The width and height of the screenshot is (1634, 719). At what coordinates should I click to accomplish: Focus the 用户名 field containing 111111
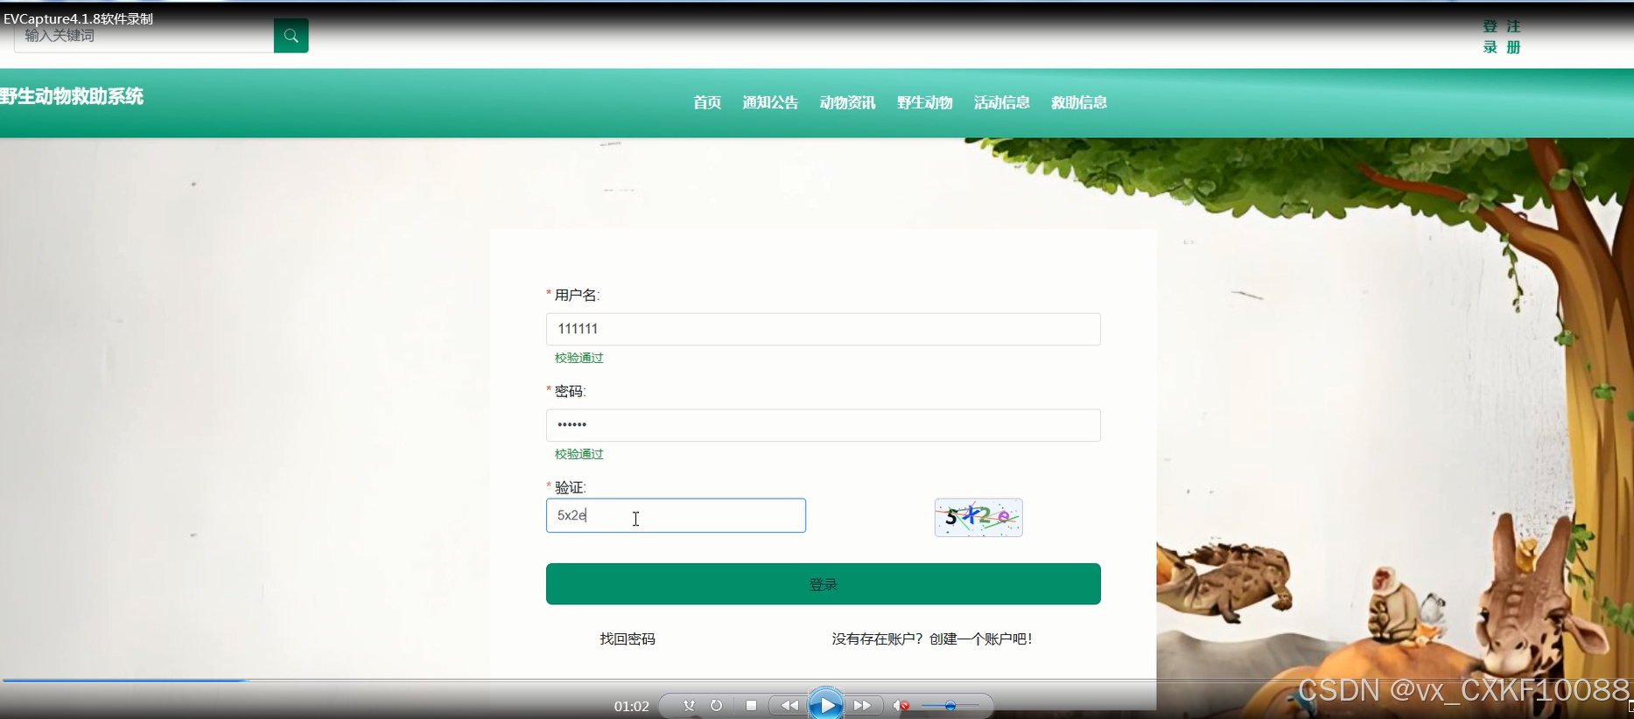point(824,329)
